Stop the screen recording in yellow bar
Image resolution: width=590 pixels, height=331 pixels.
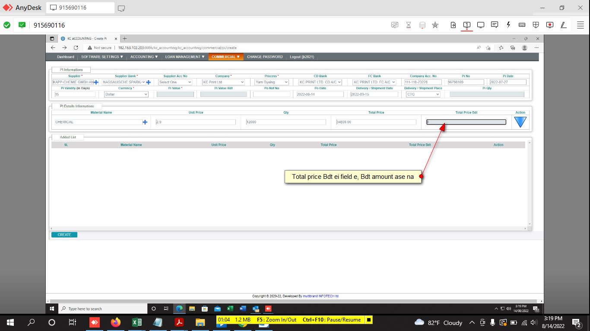[x=369, y=320]
